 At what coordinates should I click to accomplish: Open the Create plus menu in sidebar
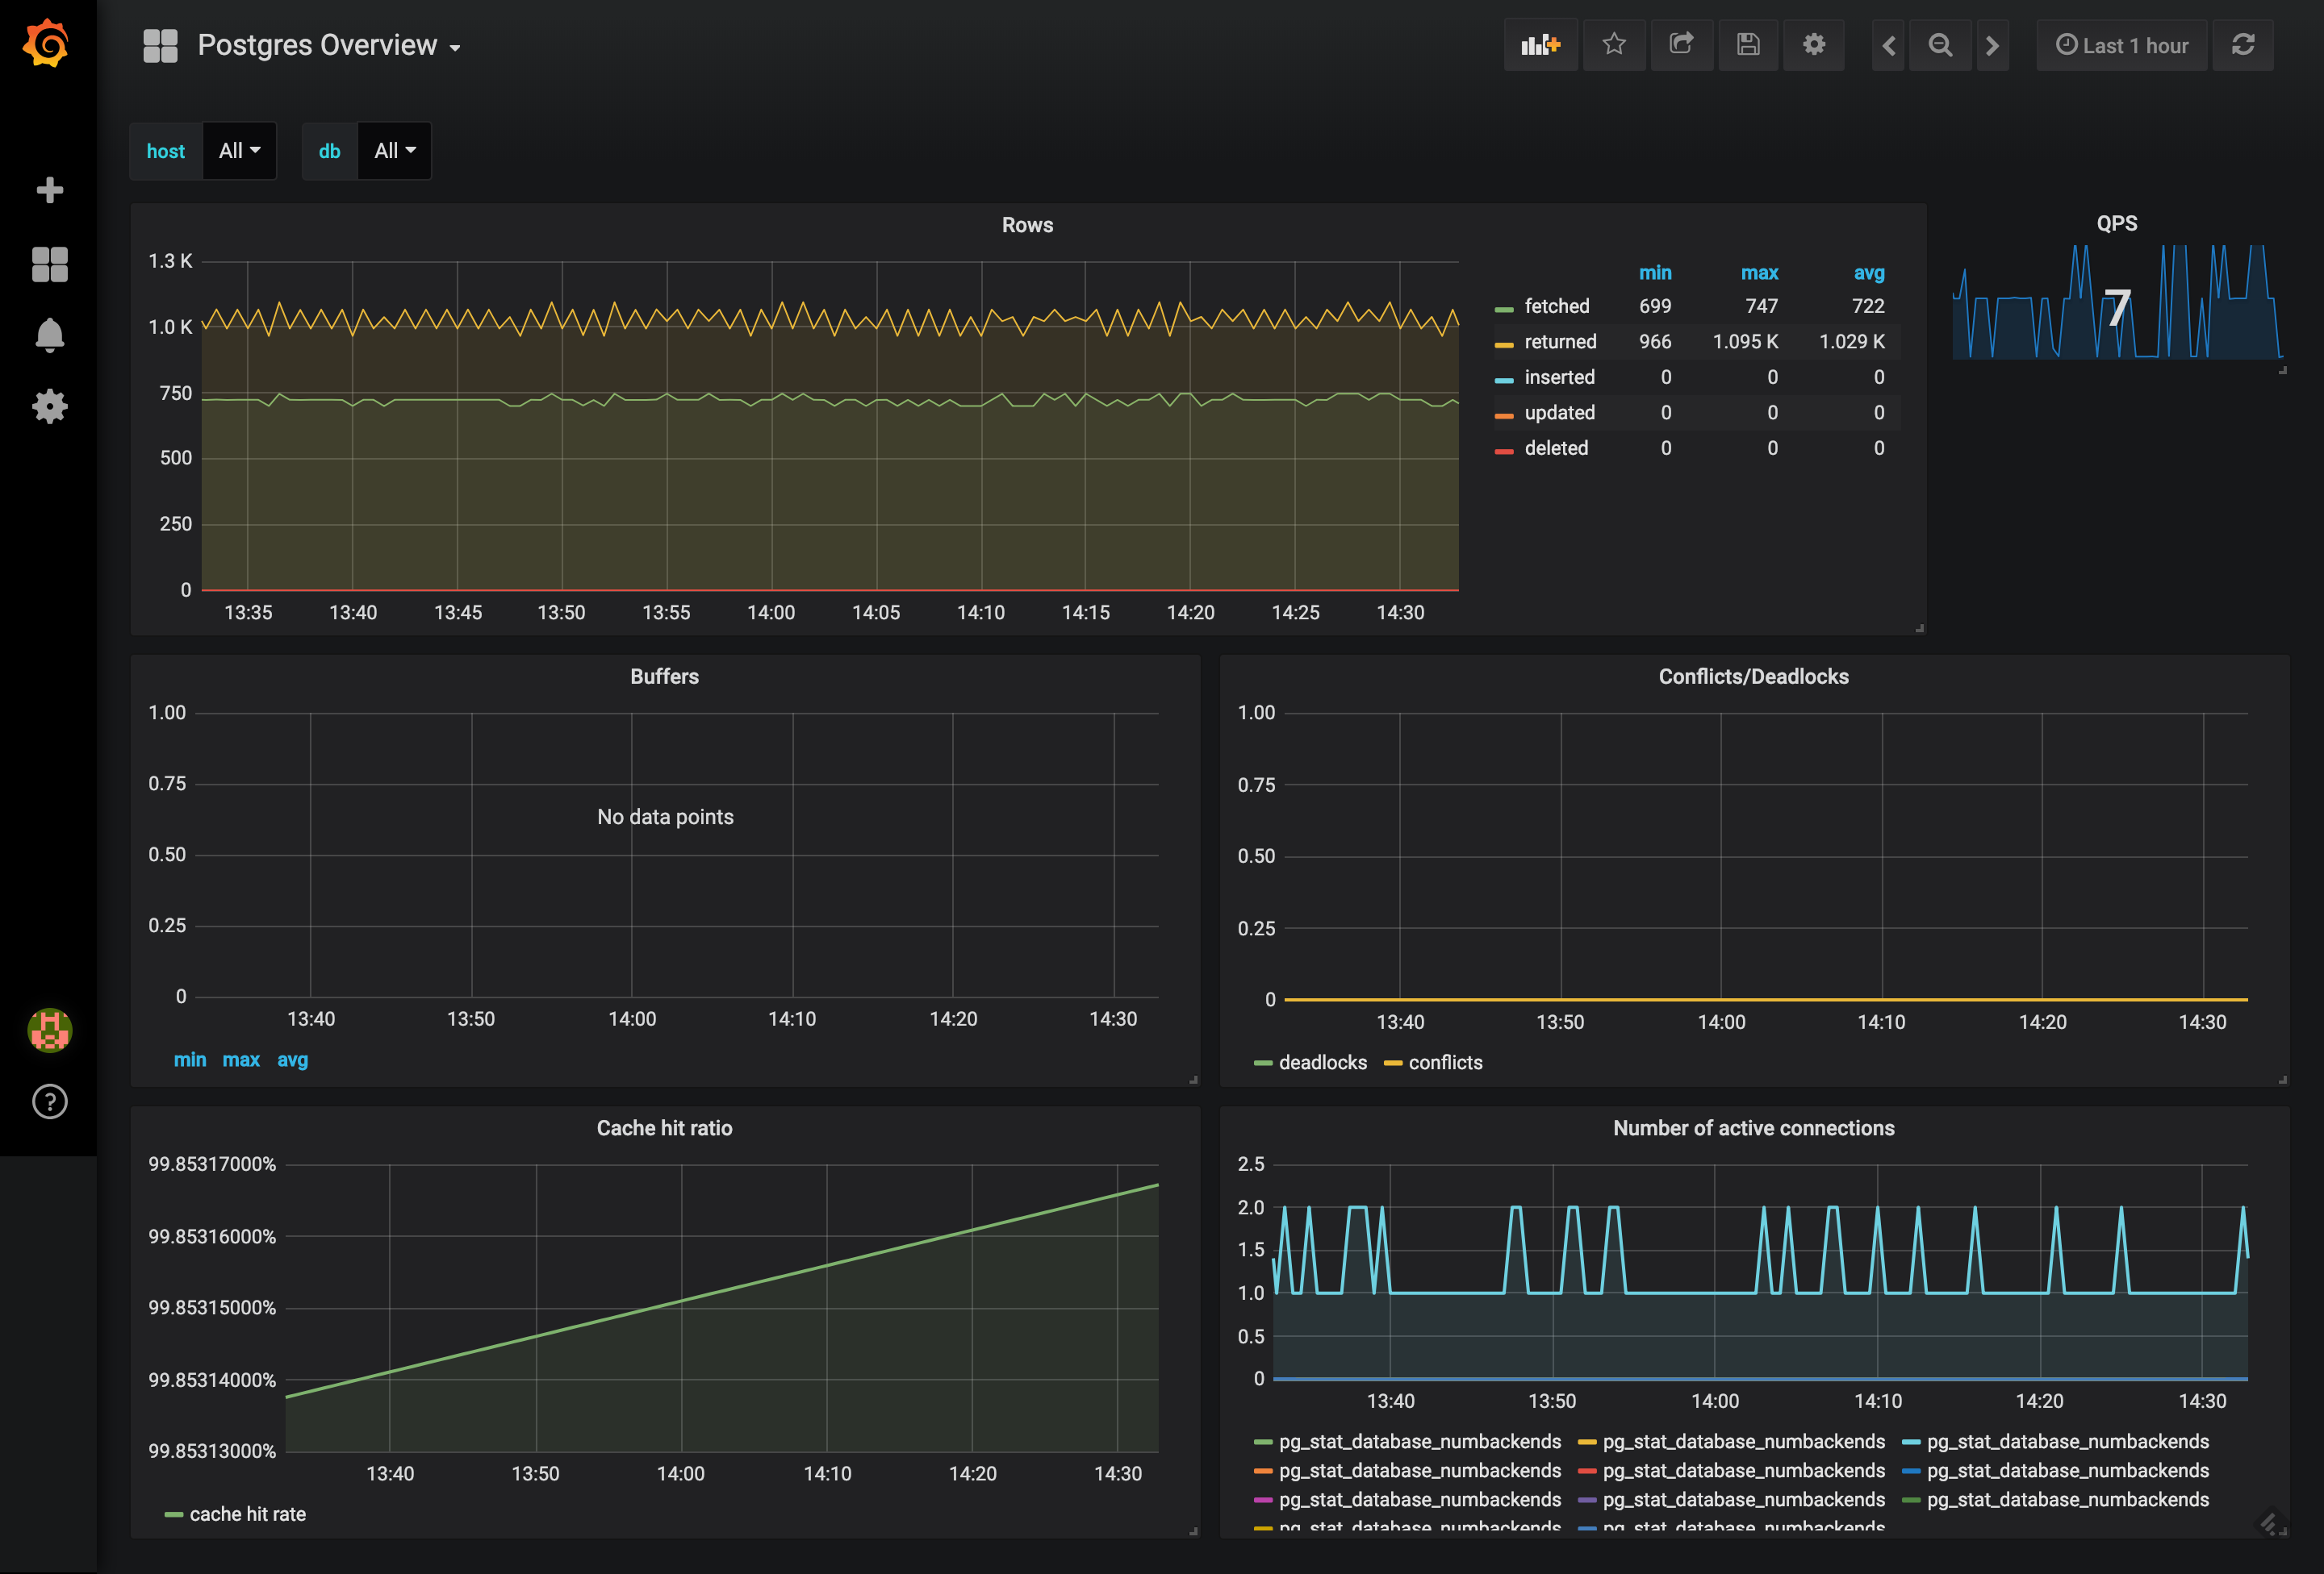(49, 189)
